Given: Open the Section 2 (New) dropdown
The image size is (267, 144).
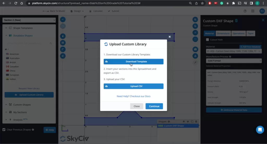Looking at the screenshot, I should tap(29, 20).
